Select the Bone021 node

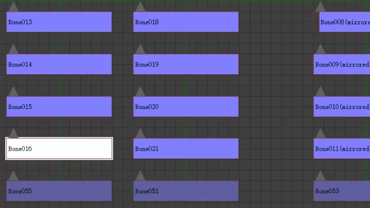186,148
